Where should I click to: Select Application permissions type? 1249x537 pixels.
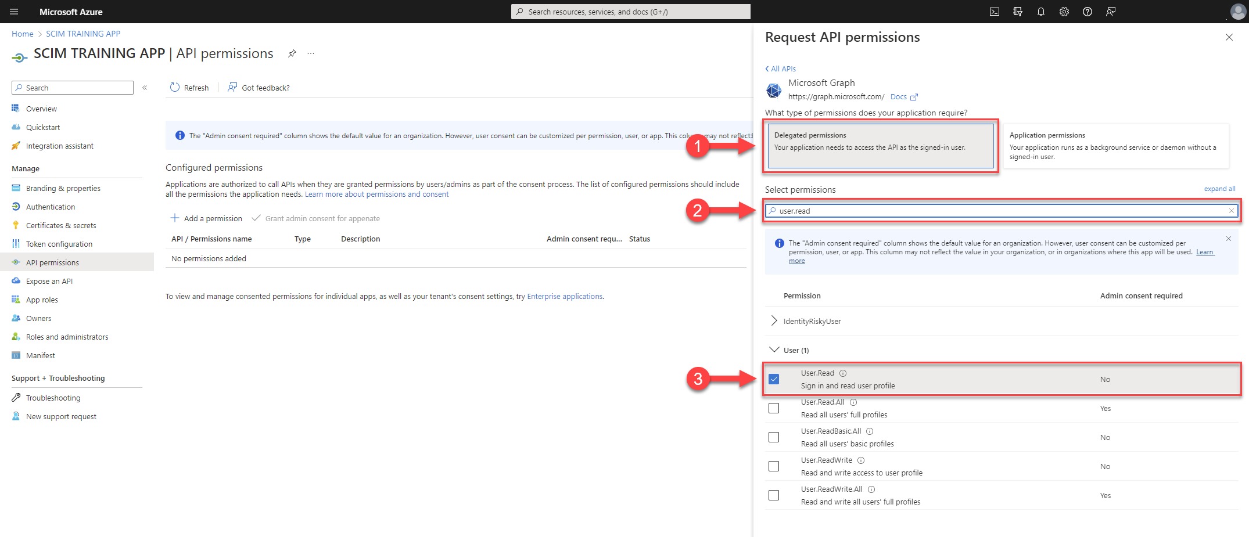(x=1116, y=146)
